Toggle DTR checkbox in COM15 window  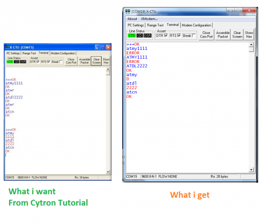point(38,62)
